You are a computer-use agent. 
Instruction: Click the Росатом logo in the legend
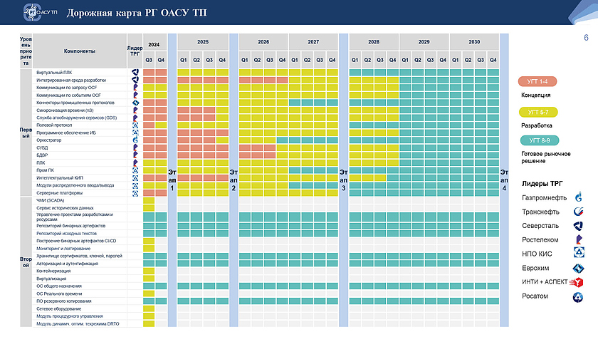coord(579,296)
